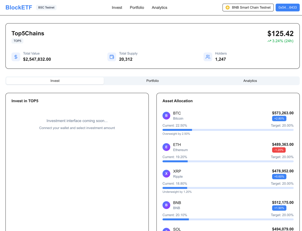Click the BTC allocation progress bar
Viewport: 302px width, 231px height.
pyautogui.click(x=228, y=130)
